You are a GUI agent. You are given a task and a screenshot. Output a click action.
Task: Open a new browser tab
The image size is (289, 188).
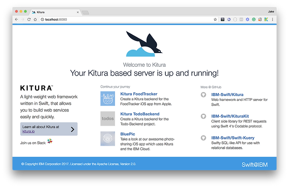[85, 12]
